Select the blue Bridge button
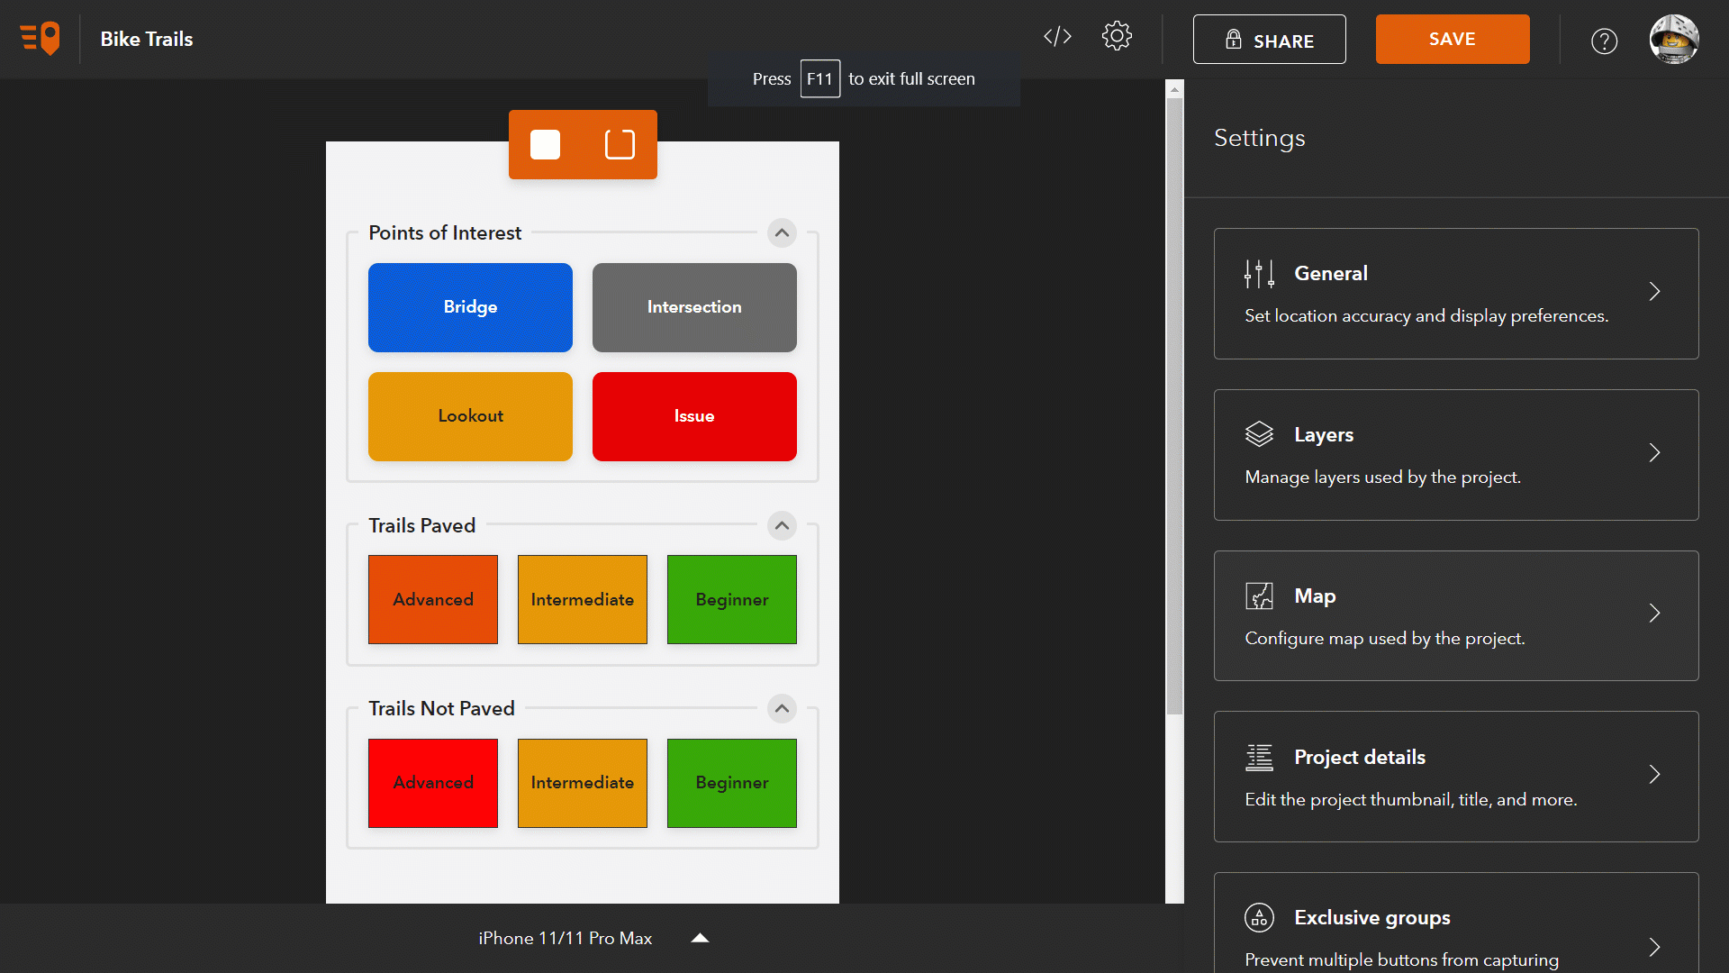This screenshot has height=973, width=1729. 470,307
